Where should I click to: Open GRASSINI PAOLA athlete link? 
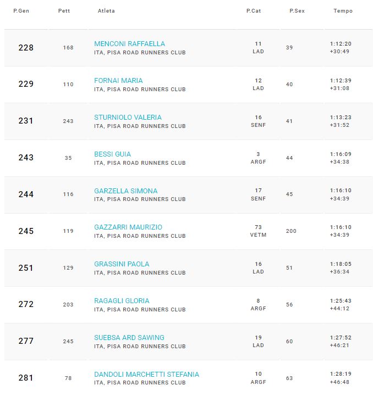(122, 264)
